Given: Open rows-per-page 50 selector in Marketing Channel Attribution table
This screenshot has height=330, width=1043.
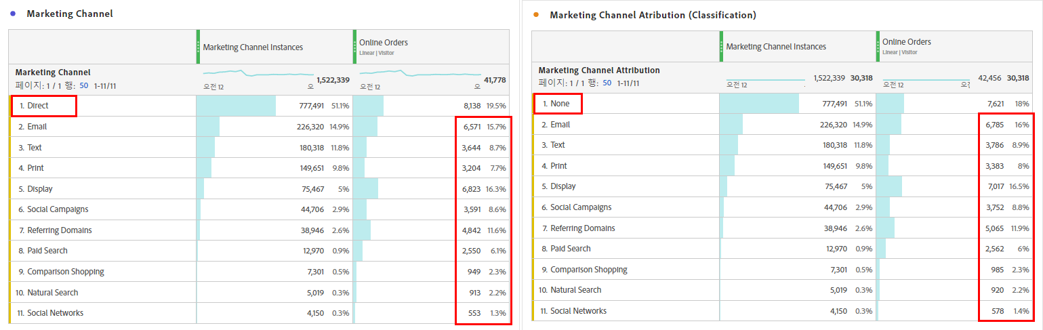Looking at the screenshot, I should pos(607,83).
